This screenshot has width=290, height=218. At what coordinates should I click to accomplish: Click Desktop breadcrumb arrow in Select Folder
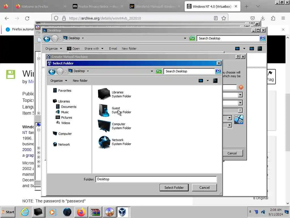88,71
